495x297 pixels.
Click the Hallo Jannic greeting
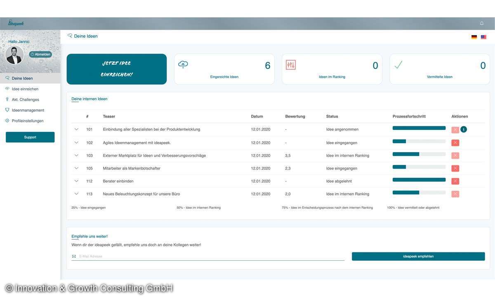(x=19, y=42)
